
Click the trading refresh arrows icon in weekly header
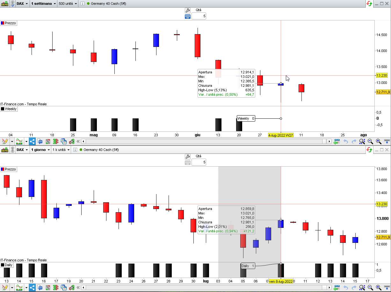click(369, 4)
